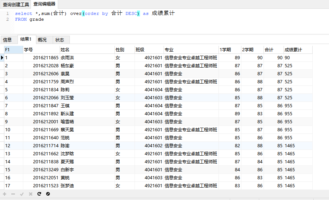Click 成绩累计 cell in 张梦迪's row
Viewport: 329px width, 200px height.
tap(298, 185)
